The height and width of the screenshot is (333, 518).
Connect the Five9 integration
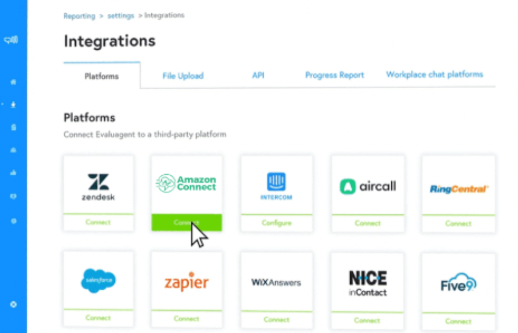pos(459,321)
